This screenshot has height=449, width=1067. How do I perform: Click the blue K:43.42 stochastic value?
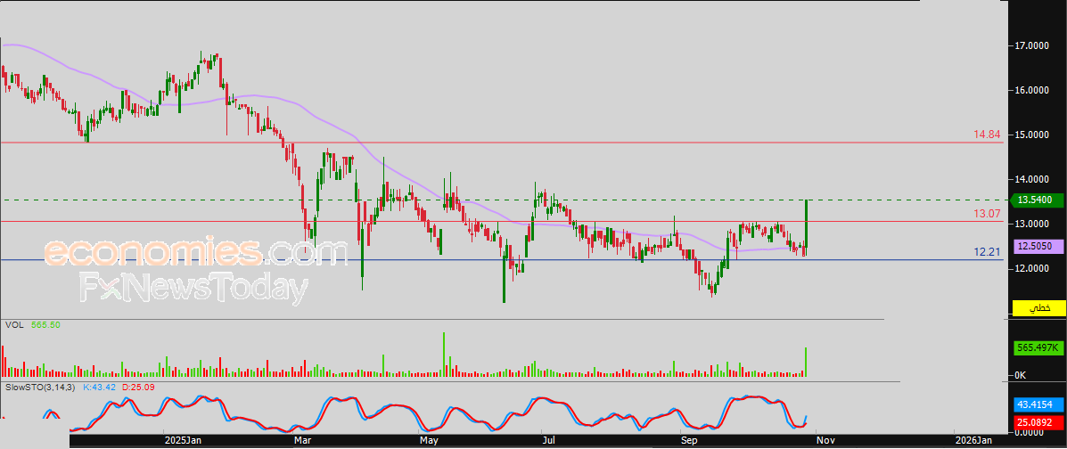[100, 388]
